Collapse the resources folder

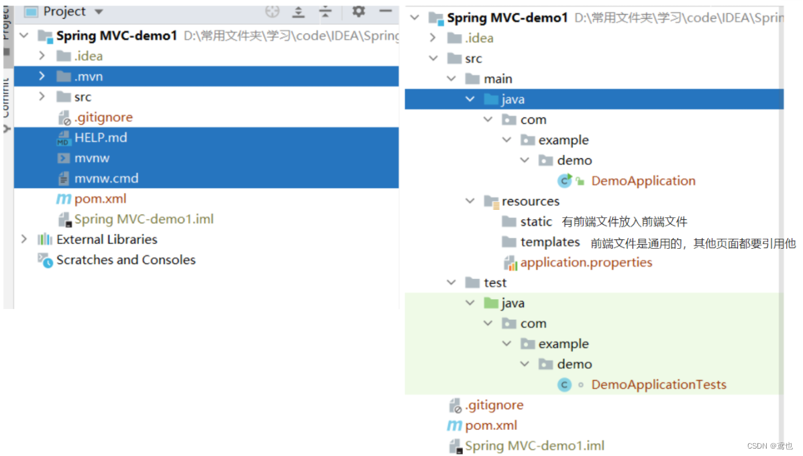click(x=470, y=201)
